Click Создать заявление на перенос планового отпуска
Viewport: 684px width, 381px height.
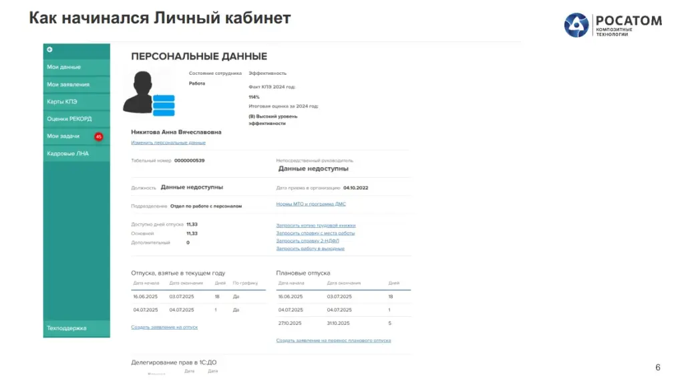coord(333,340)
